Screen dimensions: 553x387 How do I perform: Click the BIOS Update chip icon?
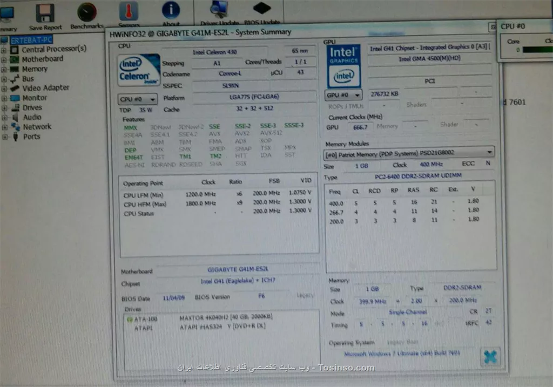[x=262, y=8]
